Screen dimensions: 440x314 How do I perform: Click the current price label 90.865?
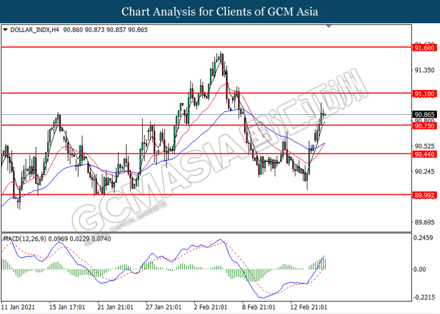point(424,114)
